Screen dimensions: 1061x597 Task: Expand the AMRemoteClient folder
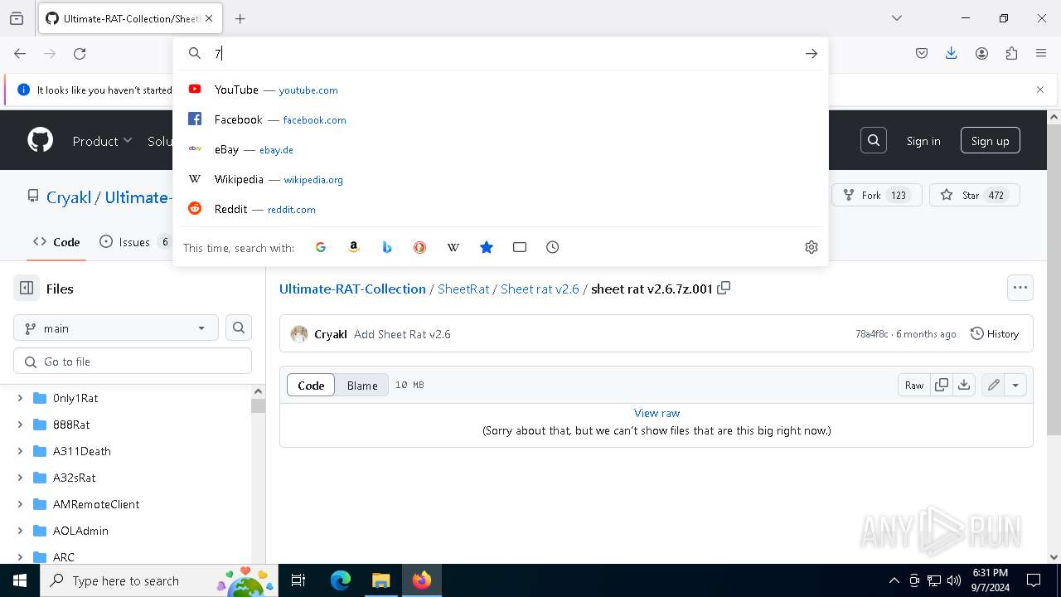tap(20, 504)
